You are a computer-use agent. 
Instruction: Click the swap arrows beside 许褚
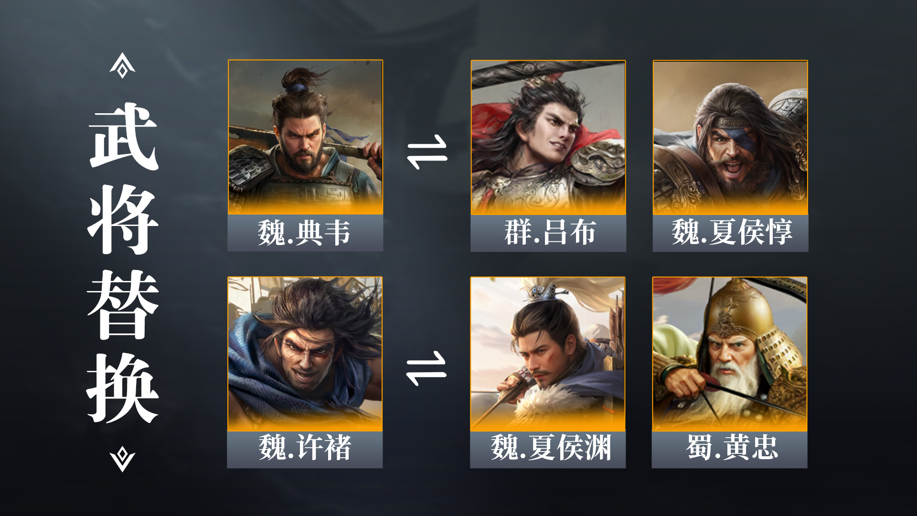point(426,368)
